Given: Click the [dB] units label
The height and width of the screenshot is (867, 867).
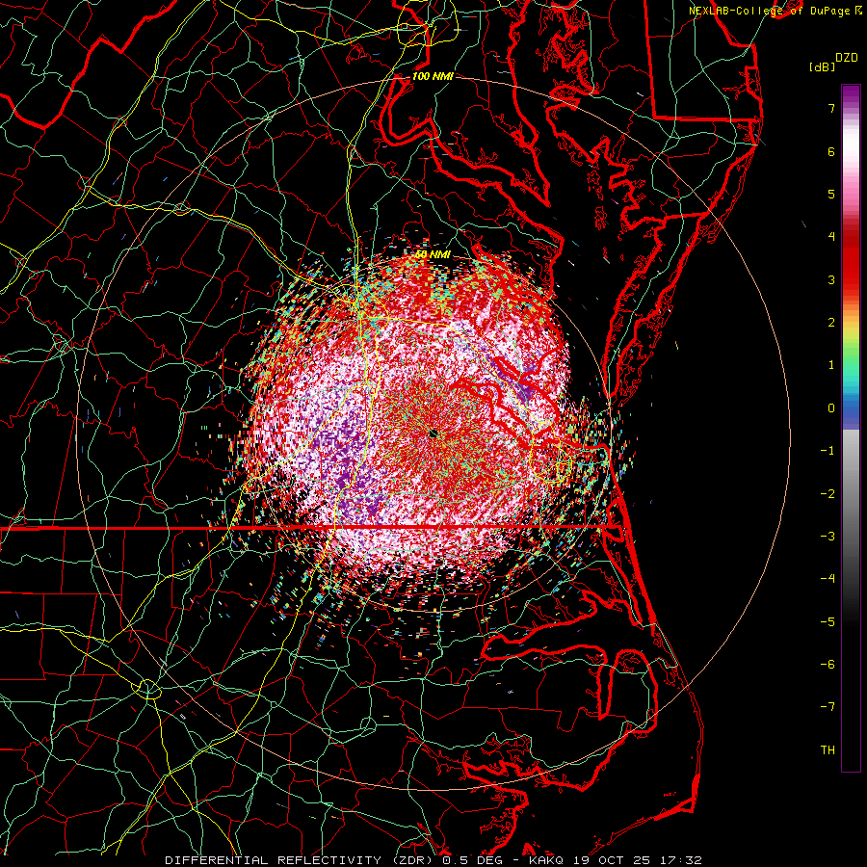Looking at the screenshot, I should (823, 66).
